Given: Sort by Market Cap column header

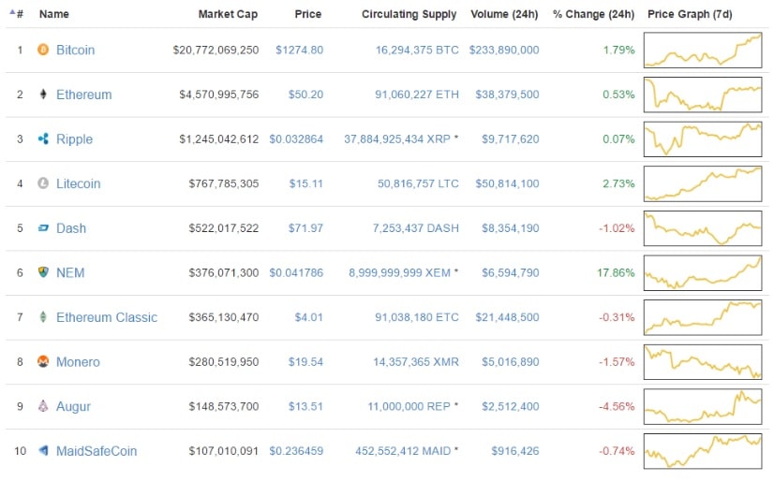Looking at the screenshot, I should coord(228,14).
